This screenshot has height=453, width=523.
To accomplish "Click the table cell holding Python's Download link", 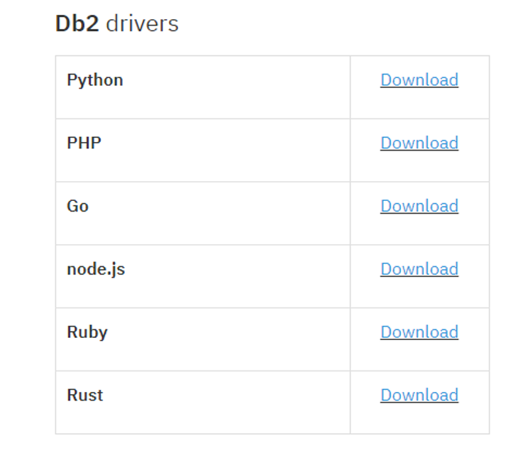I will [x=419, y=102].
